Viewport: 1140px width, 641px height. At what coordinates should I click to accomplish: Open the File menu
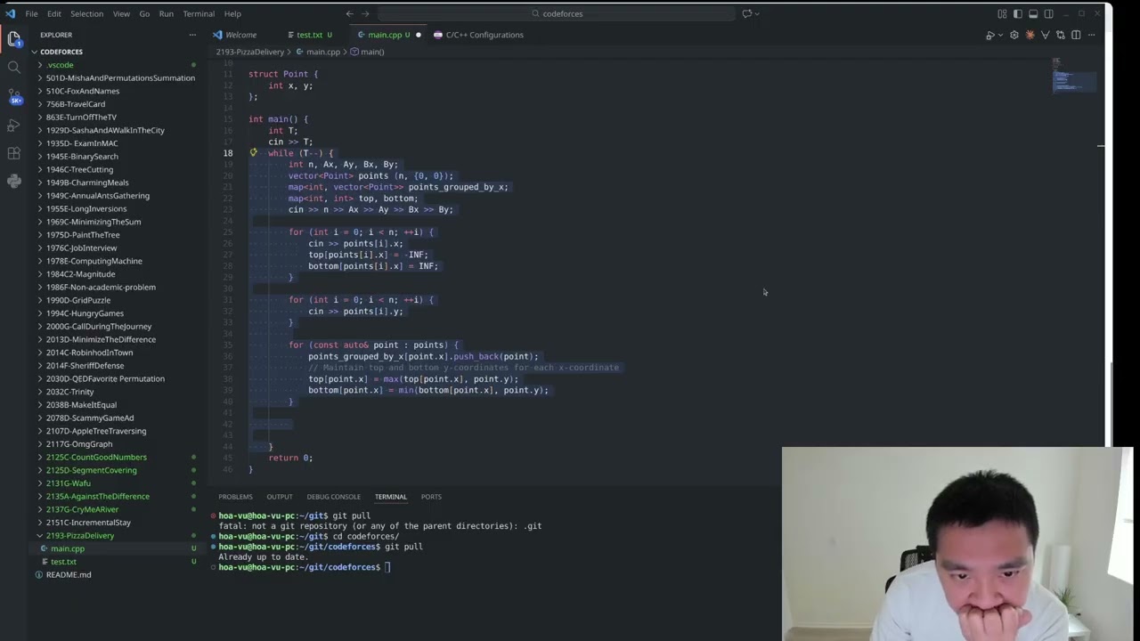click(x=31, y=13)
